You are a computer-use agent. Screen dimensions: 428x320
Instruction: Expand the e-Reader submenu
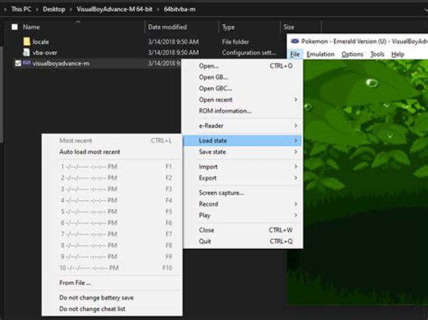pyautogui.click(x=211, y=126)
